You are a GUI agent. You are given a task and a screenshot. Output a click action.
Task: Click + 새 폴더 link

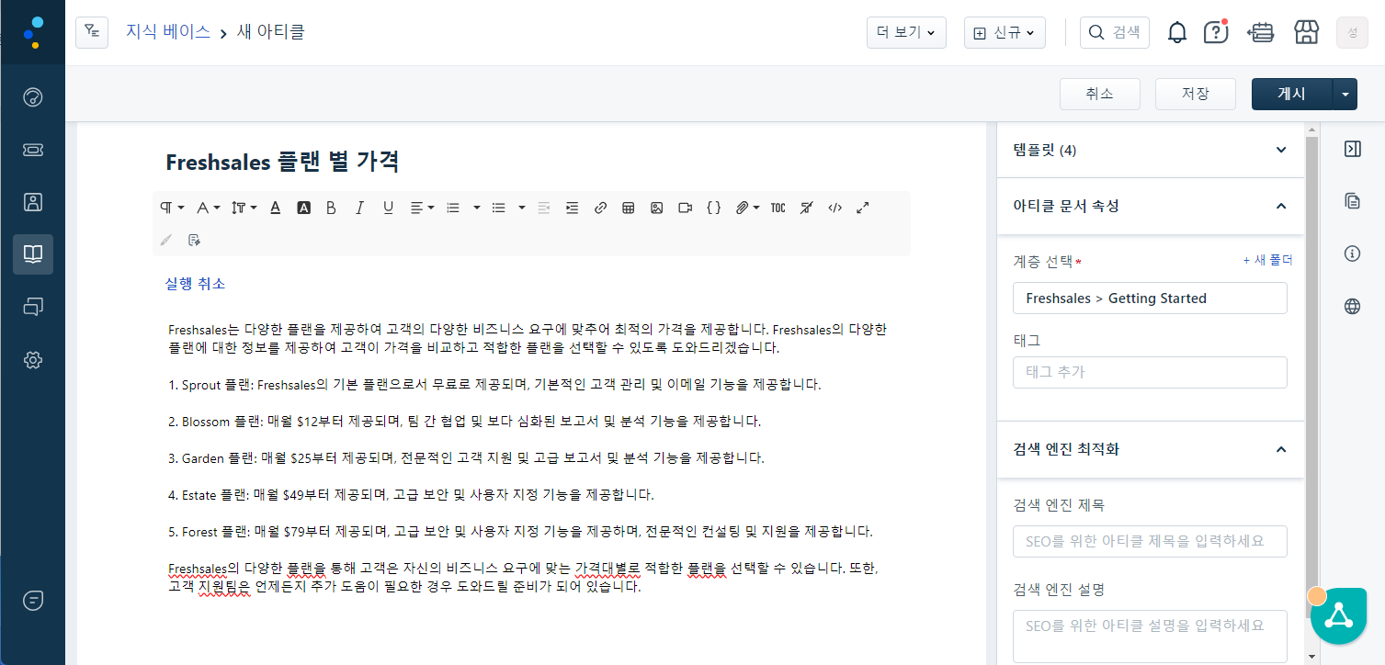pos(1267,261)
